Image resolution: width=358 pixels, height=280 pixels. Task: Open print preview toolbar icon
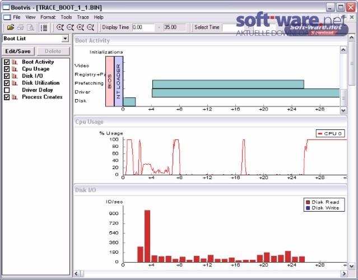[30, 27]
